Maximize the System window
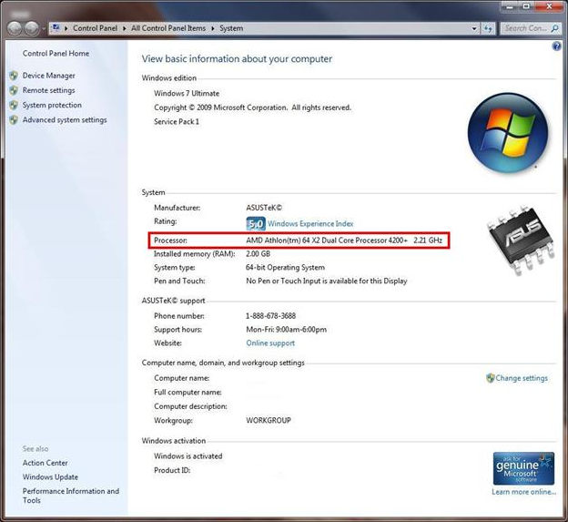The width and height of the screenshot is (568, 522). click(x=527, y=6)
